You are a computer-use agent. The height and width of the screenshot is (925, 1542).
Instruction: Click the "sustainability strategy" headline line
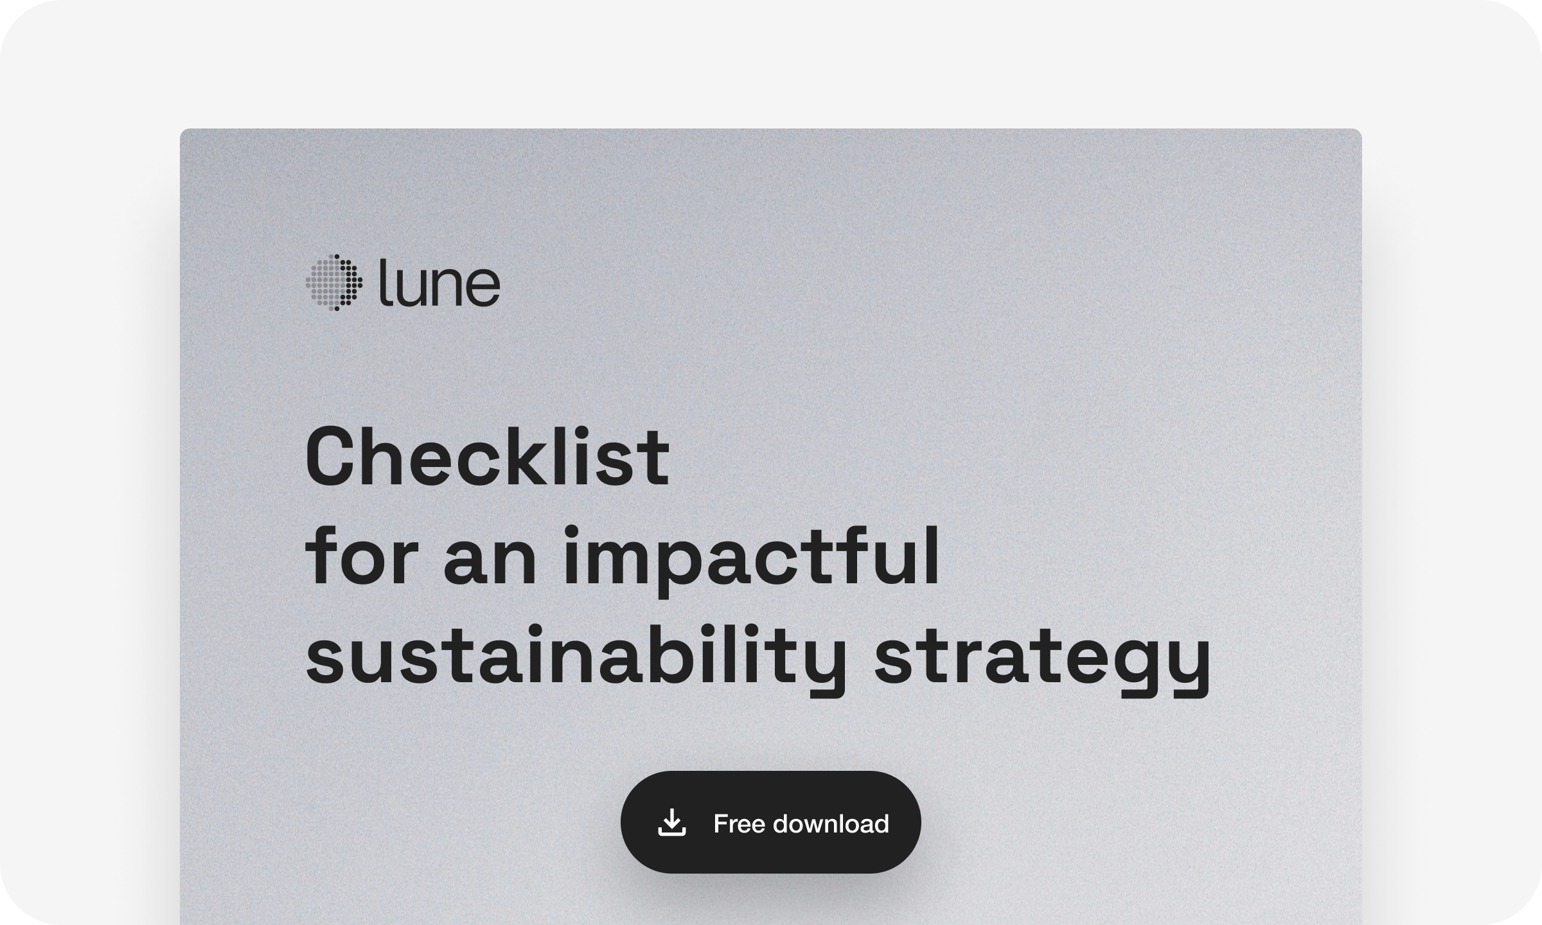click(x=758, y=658)
